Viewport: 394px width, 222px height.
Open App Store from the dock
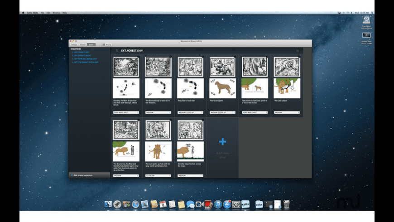pyautogui.click(x=227, y=204)
